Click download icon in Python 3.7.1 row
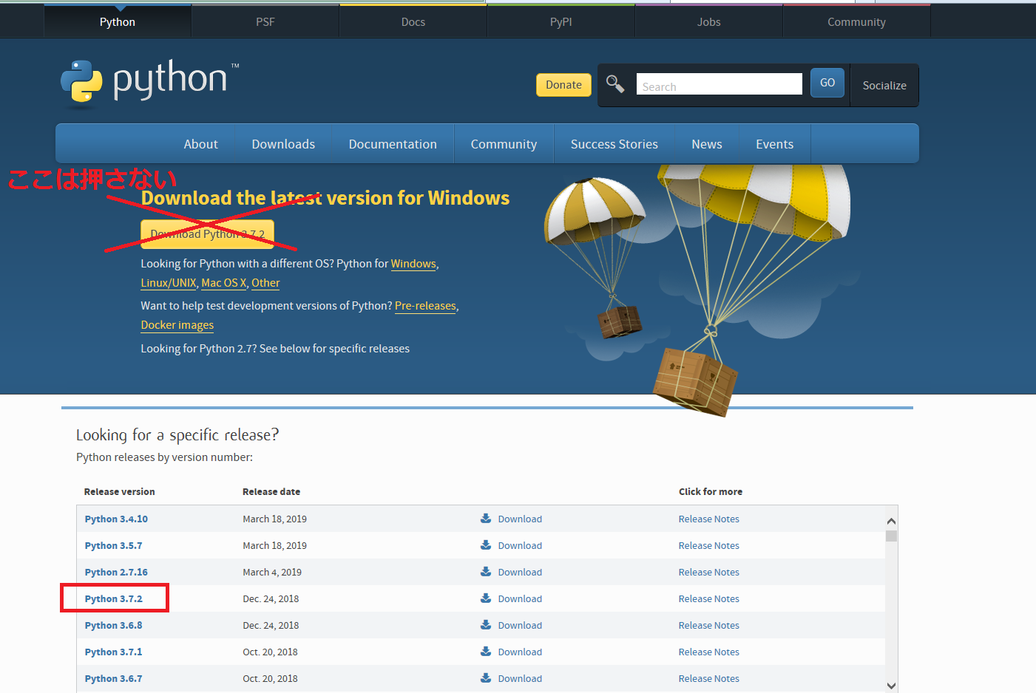Screen dimensions: 1036x693 [x=486, y=652]
